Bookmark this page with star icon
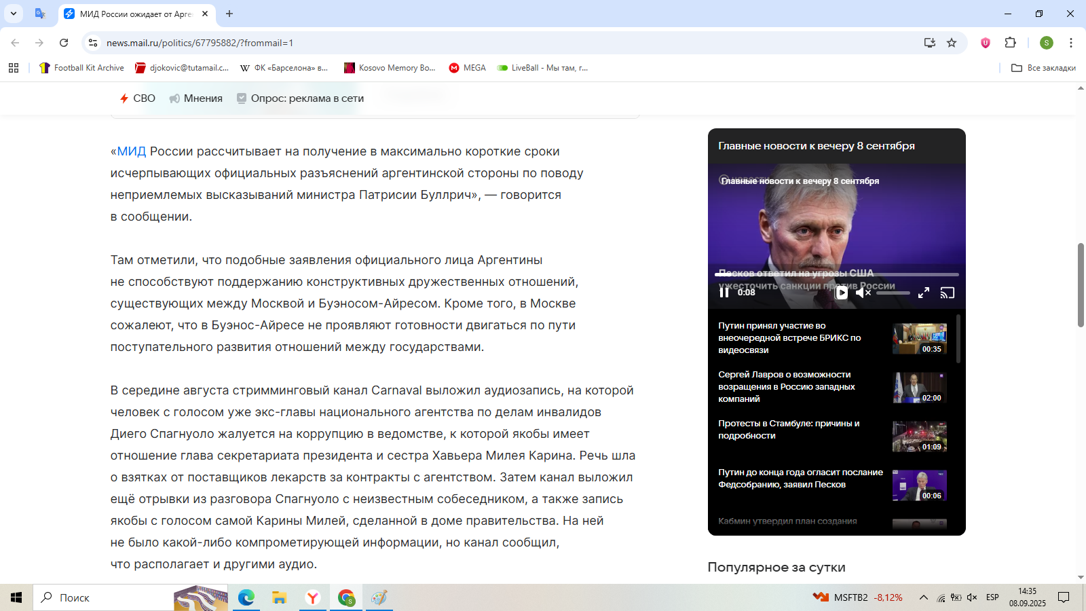 (952, 43)
